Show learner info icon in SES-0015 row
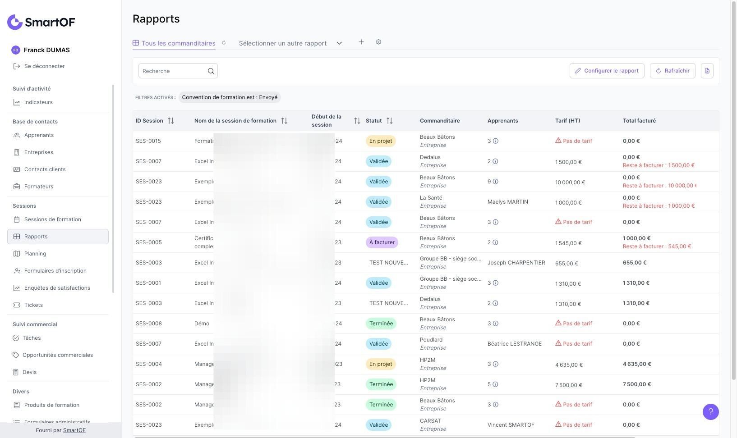The image size is (737, 438). 495,141
